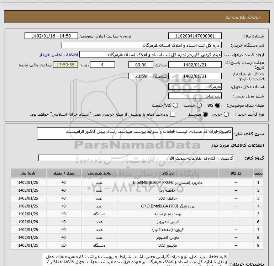274x266 pixels.
Task: Open اطلاعات تماس خریدار link
Action: [x=59, y=55]
